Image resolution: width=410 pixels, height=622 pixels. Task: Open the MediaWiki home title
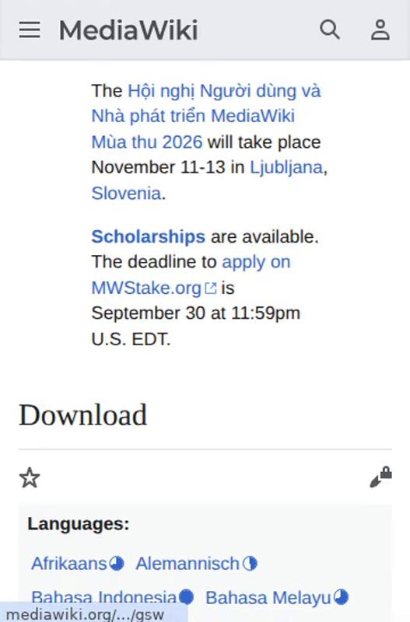click(x=128, y=30)
